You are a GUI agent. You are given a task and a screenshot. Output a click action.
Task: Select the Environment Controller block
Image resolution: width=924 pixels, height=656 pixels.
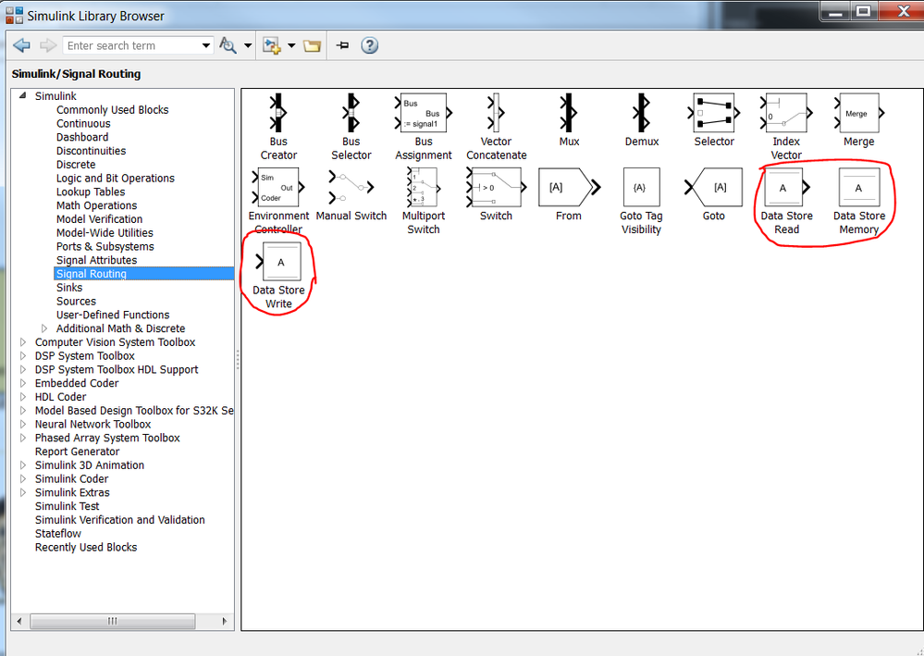coord(278,187)
